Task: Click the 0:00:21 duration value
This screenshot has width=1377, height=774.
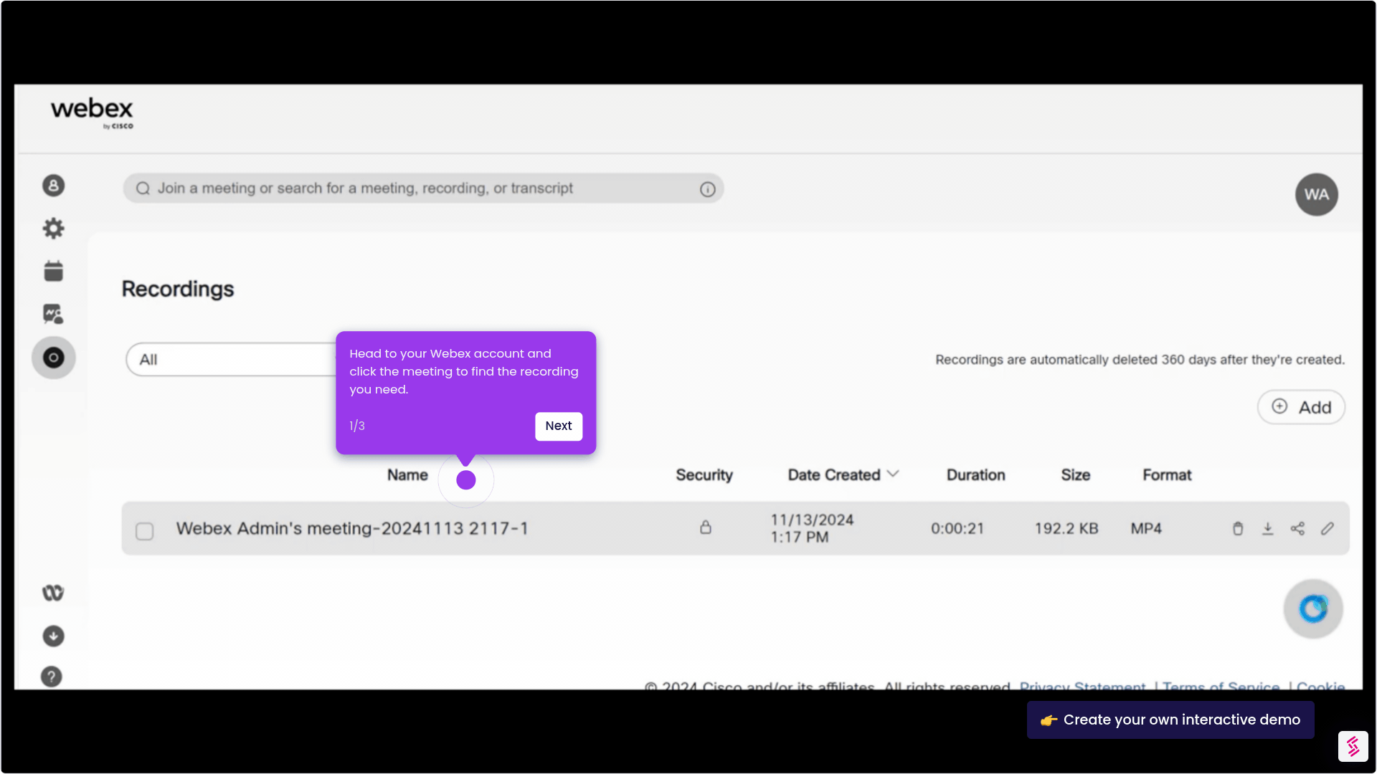Action: (957, 529)
